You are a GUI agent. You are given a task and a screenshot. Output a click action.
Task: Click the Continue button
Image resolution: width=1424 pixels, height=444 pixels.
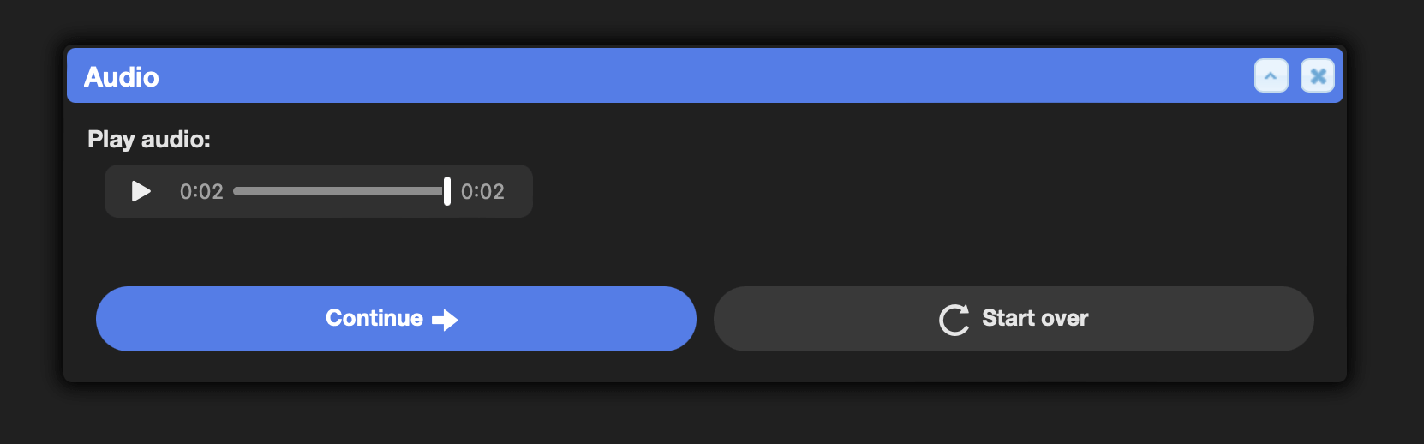(x=396, y=319)
